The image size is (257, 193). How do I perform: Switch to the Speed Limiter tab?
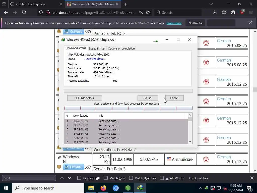tap(97, 49)
